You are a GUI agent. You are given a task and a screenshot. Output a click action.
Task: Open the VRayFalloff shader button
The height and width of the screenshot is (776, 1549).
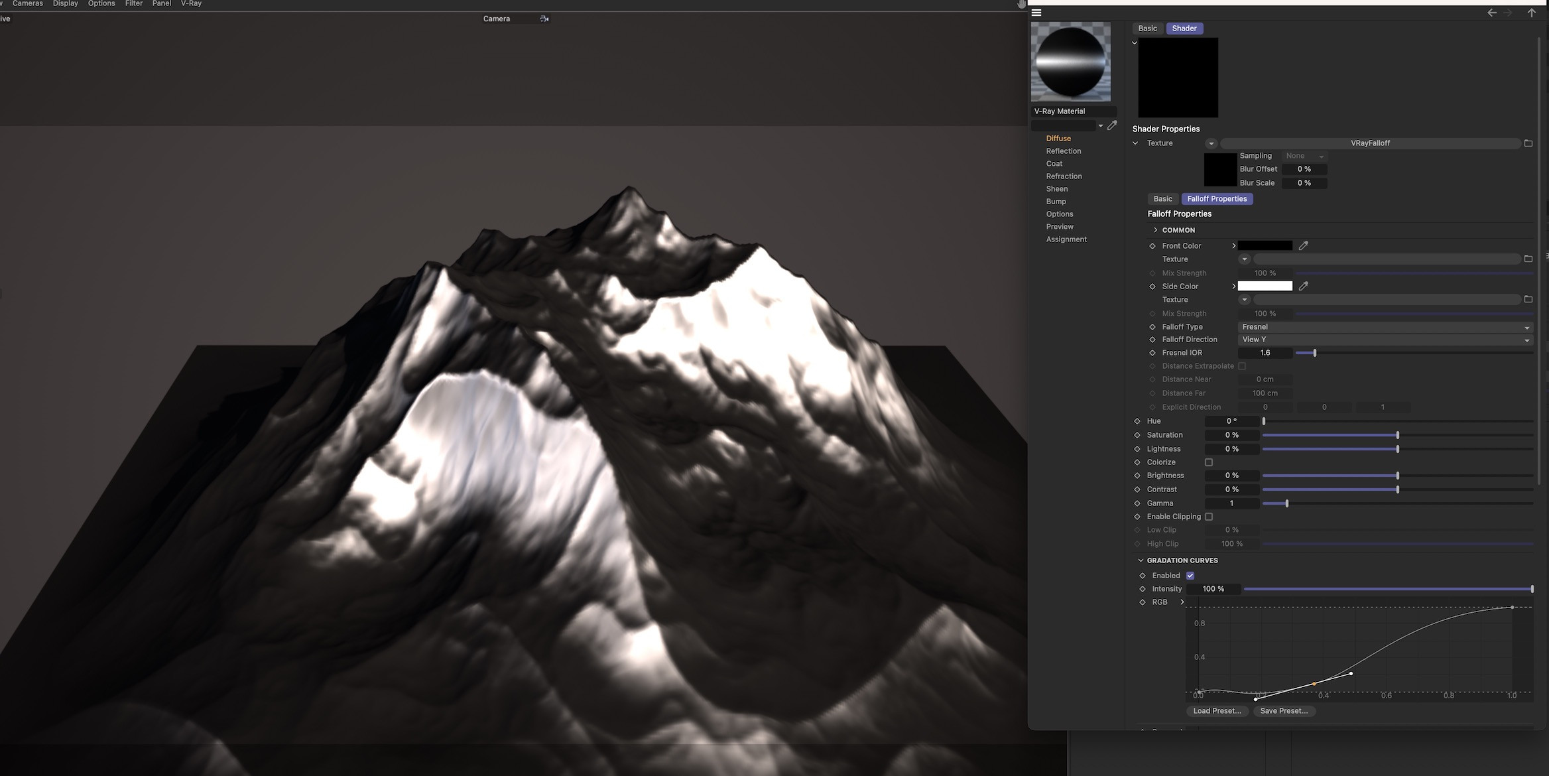[1370, 143]
